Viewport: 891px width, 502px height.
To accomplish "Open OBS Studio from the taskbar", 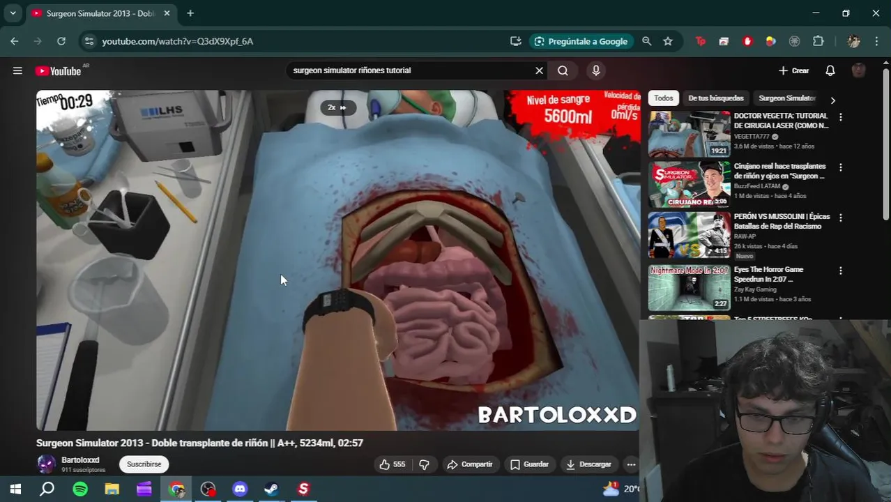I will click(208, 489).
